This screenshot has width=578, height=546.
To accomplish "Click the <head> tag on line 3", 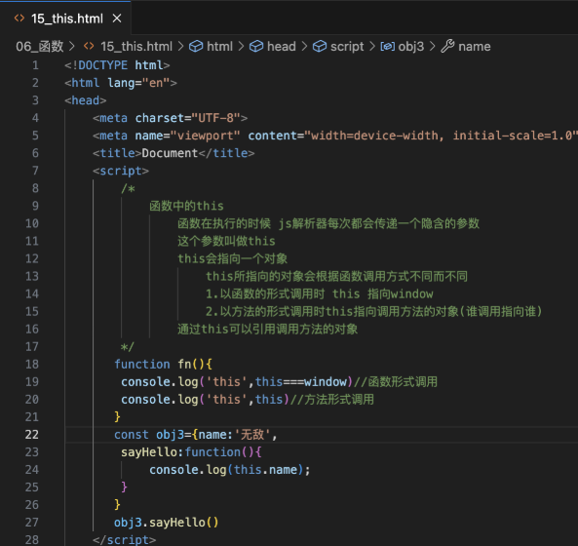I will pos(86,100).
